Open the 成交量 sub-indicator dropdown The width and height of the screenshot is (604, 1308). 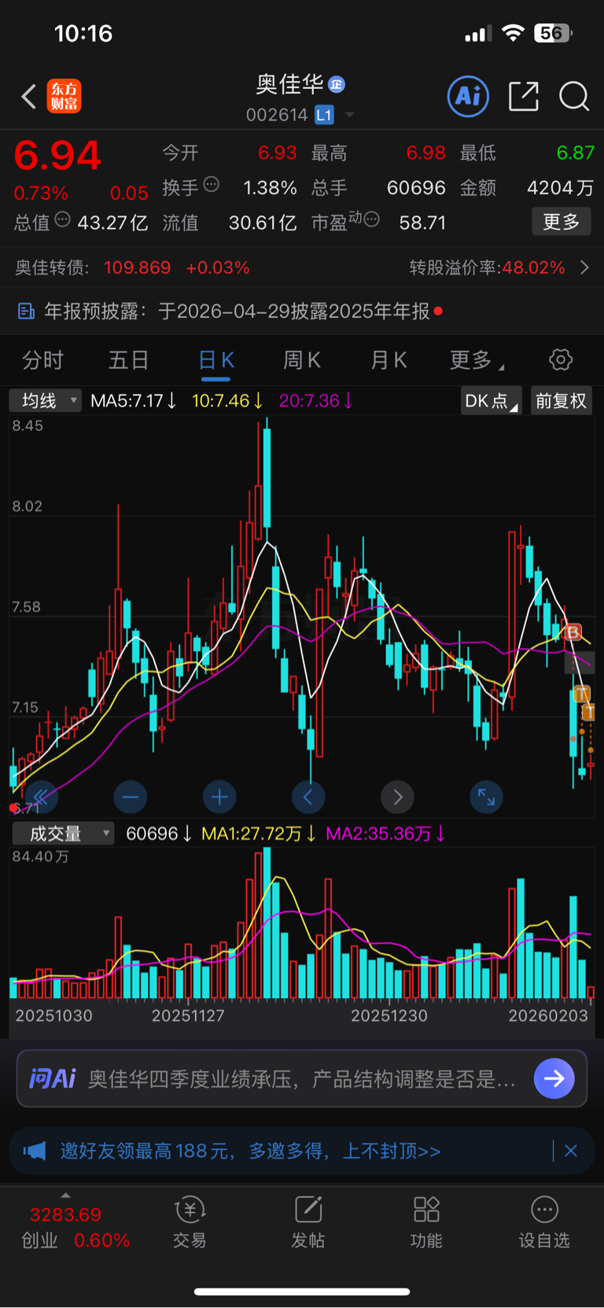[x=63, y=834]
